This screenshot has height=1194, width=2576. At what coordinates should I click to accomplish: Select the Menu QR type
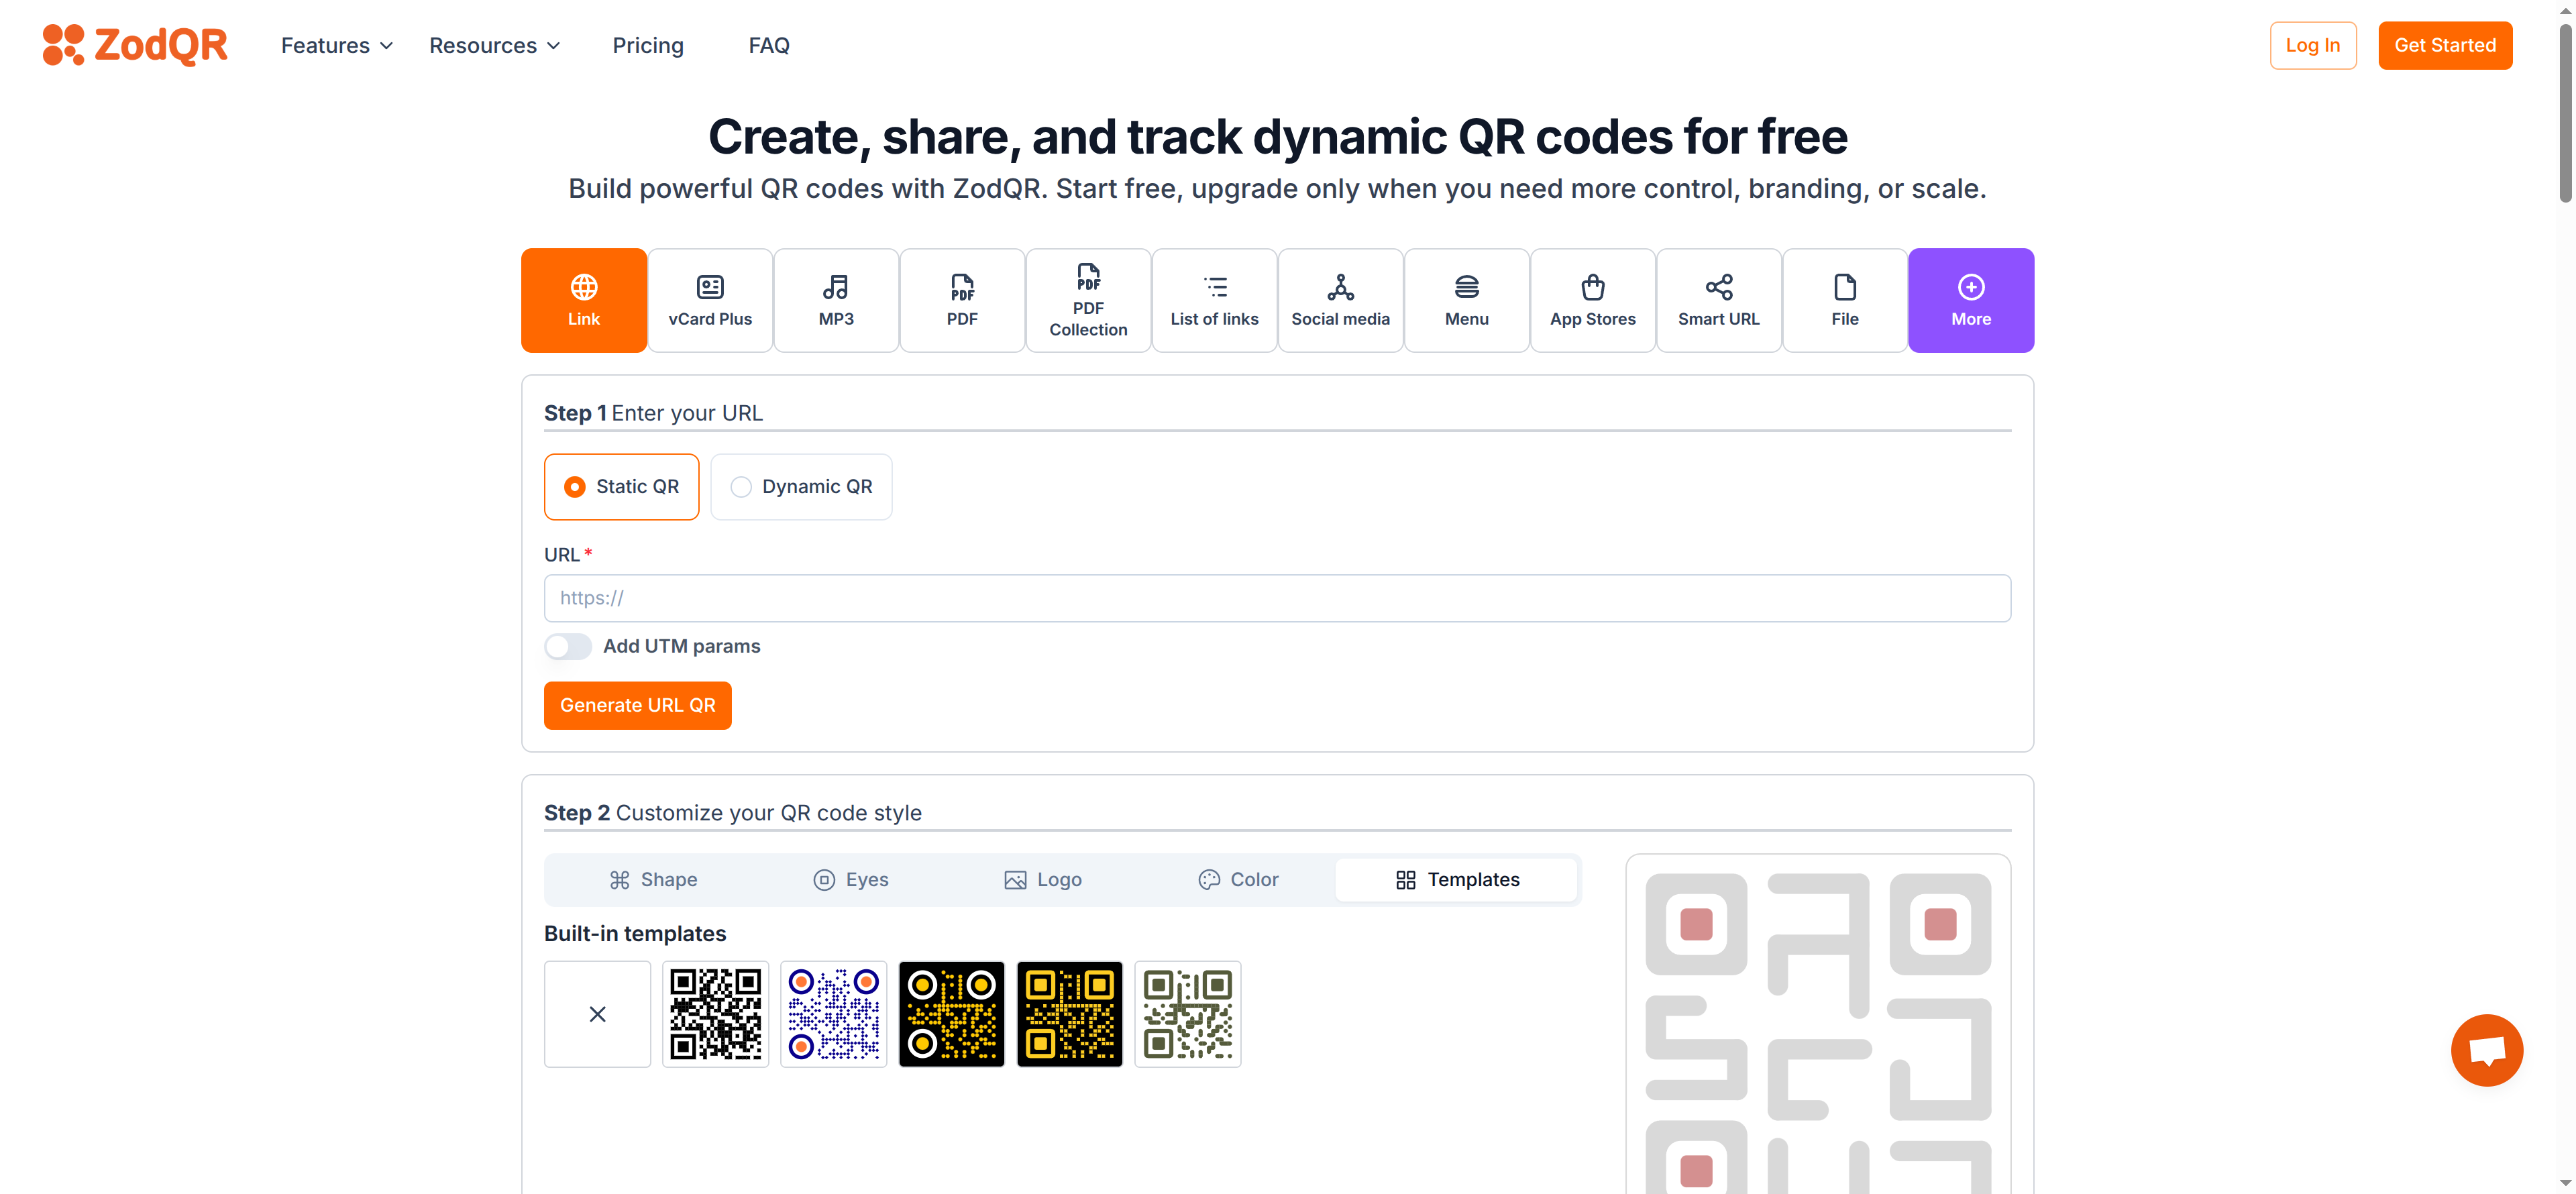point(1466,300)
